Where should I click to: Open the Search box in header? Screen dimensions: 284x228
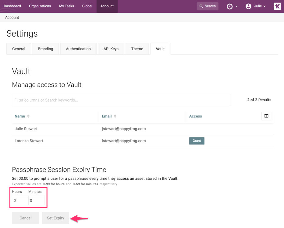(208, 6)
